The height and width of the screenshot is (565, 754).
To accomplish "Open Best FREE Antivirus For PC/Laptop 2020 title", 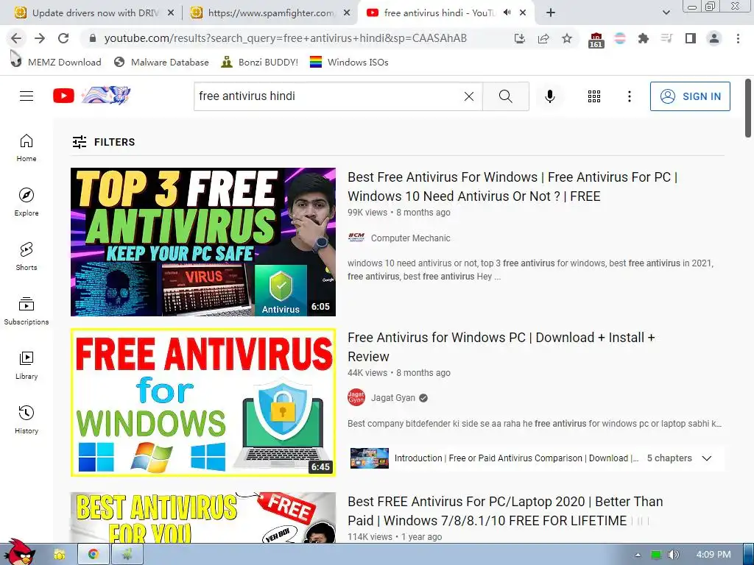I will [x=505, y=511].
